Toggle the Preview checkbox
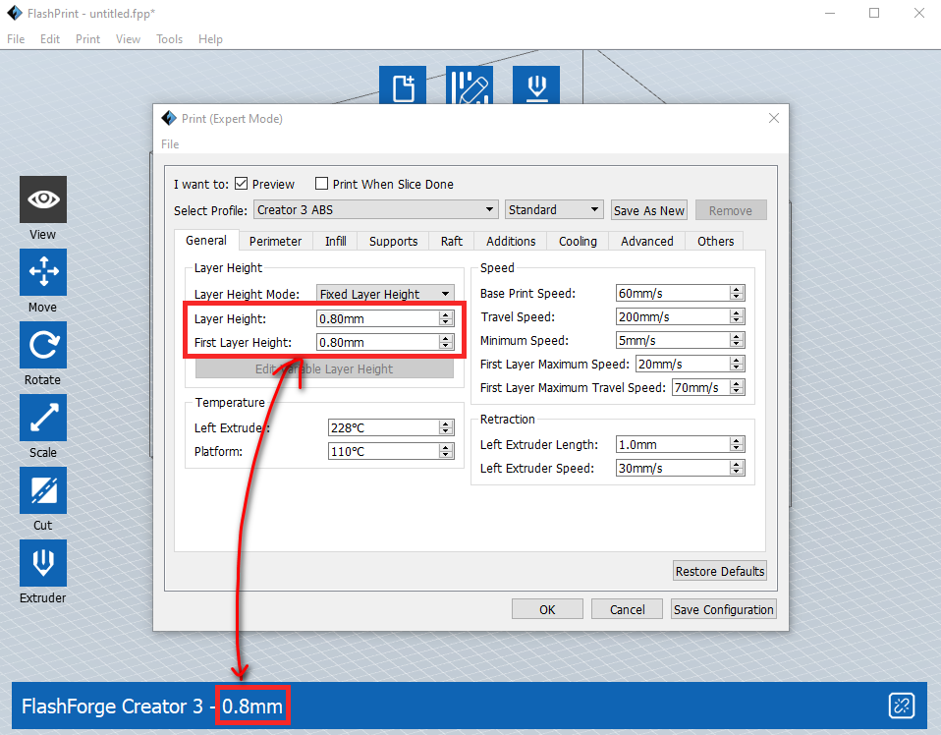Viewport: 941px width, 735px height. click(242, 184)
